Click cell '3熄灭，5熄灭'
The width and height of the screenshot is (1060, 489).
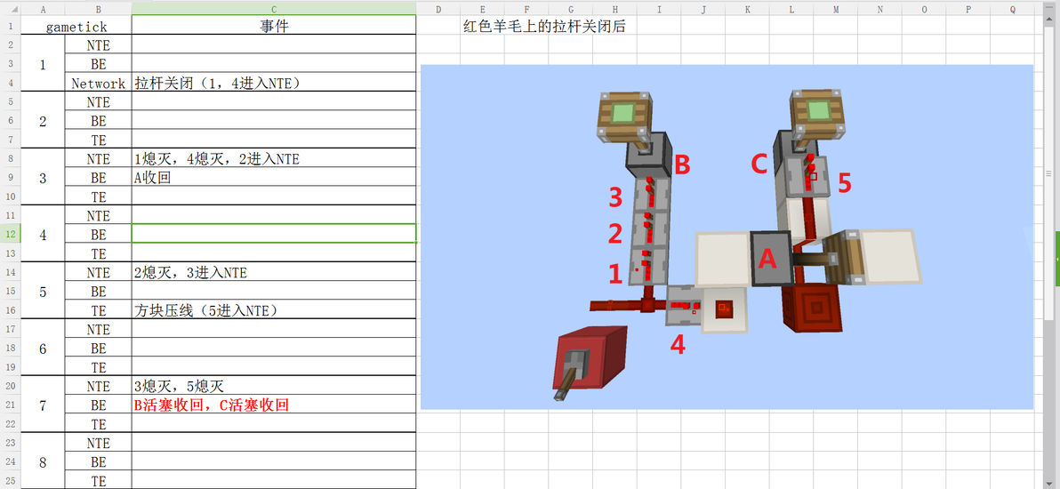click(x=274, y=386)
